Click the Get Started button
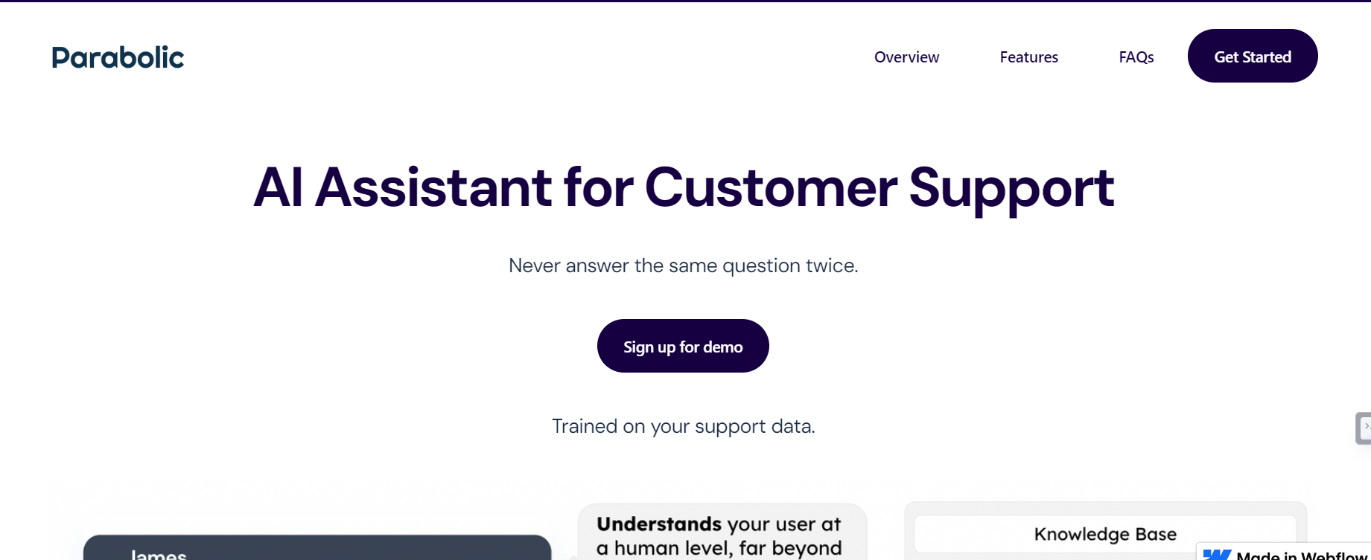 coord(1252,56)
